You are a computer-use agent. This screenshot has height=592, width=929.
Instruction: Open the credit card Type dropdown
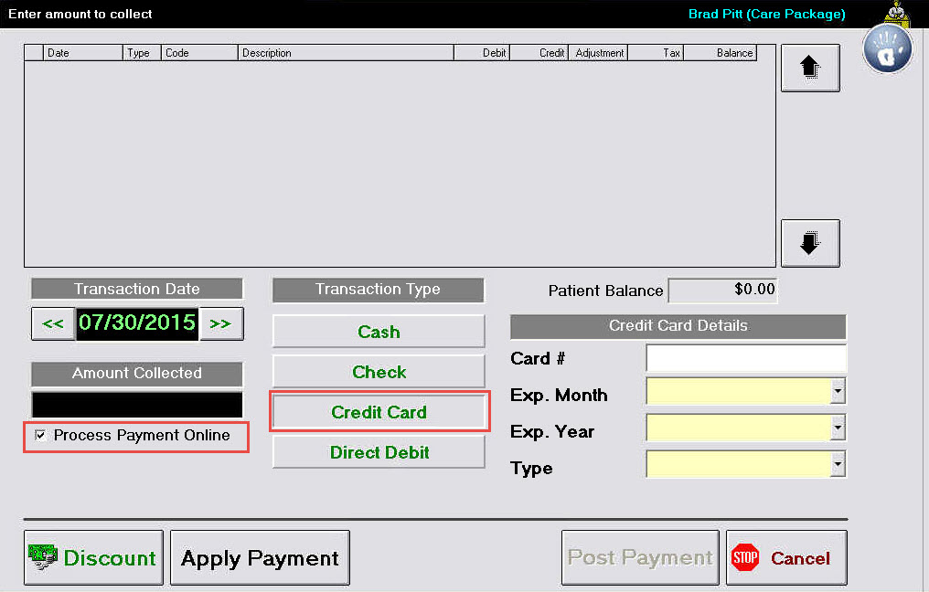tap(838, 464)
